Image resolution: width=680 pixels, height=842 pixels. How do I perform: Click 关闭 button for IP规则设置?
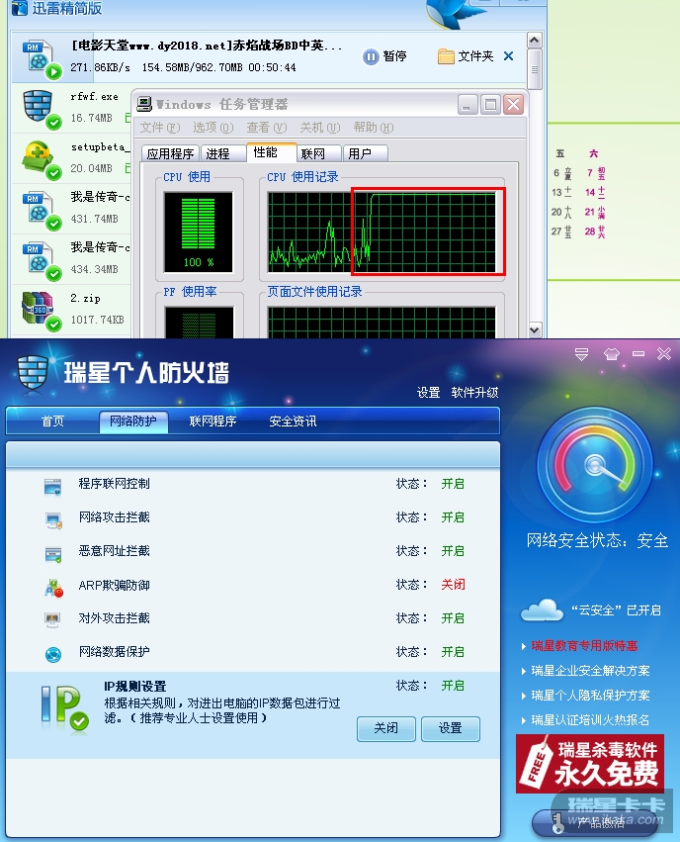click(x=386, y=728)
